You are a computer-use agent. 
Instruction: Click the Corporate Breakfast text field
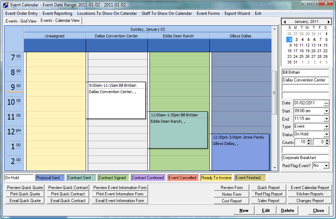(x=305, y=158)
